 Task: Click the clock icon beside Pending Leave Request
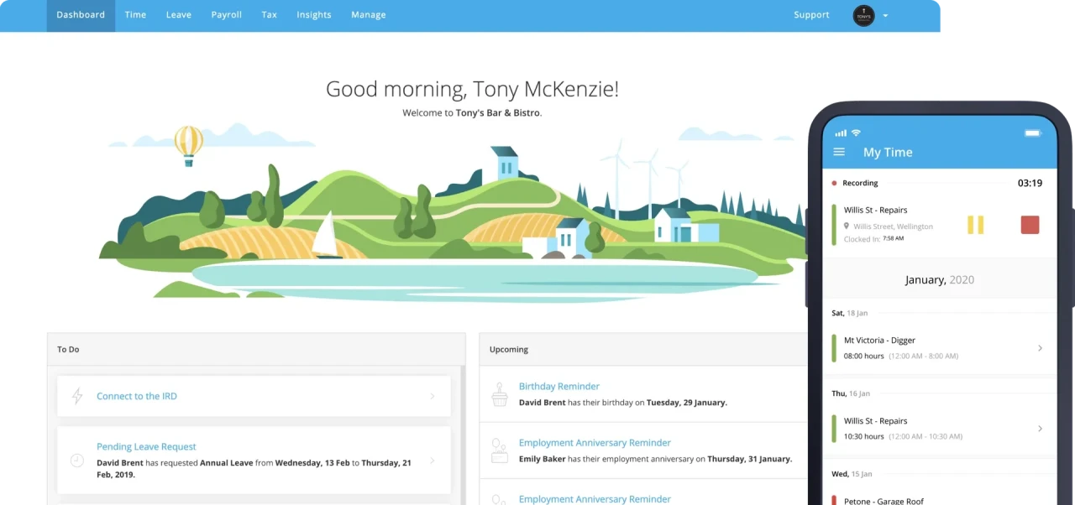pos(77,461)
